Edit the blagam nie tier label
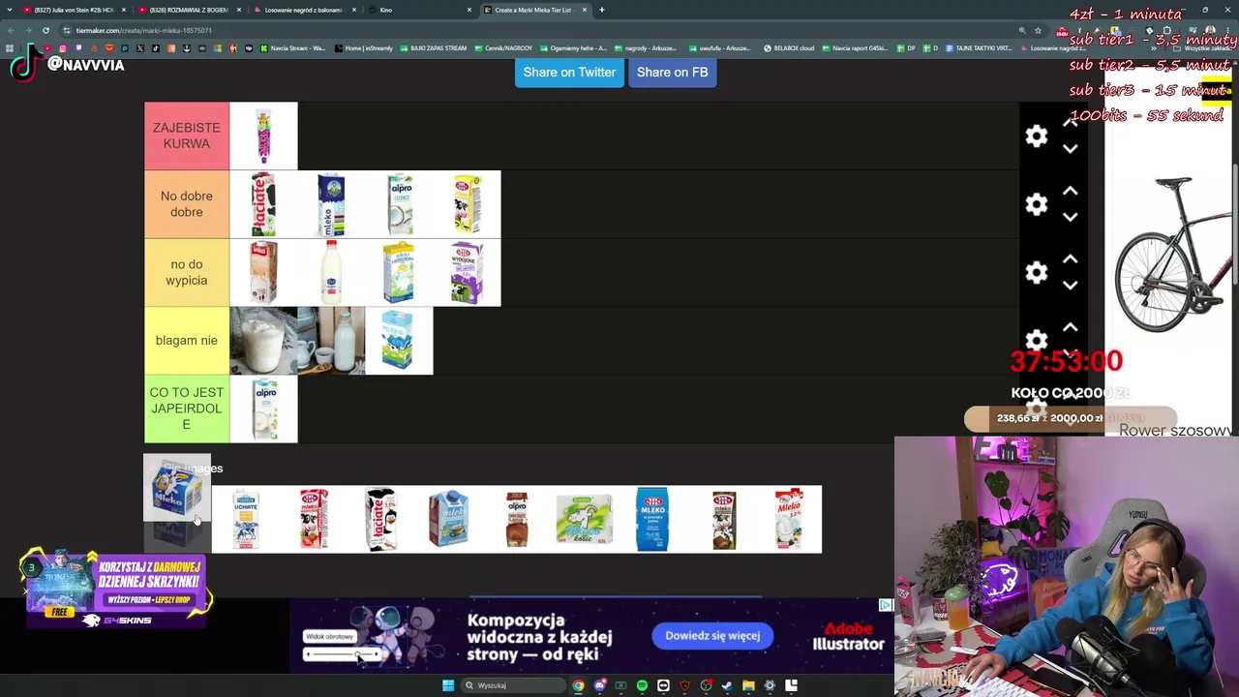The image size is (1239, 697). coord(187,341)
